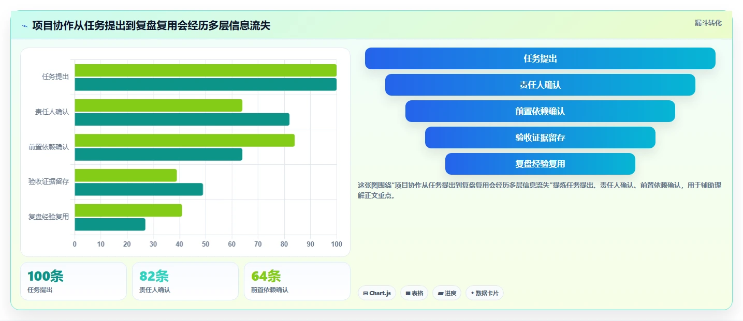743x321 pixels.
Task: Click the teal 责任人确认 bar
Action: tap(182, 119)
